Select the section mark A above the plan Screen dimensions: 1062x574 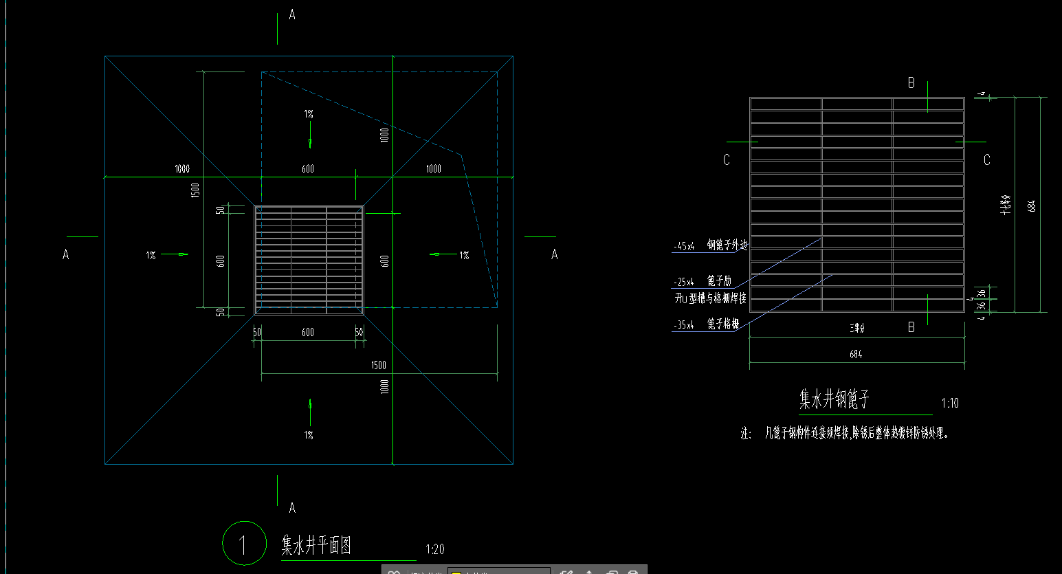coord(292,14)
